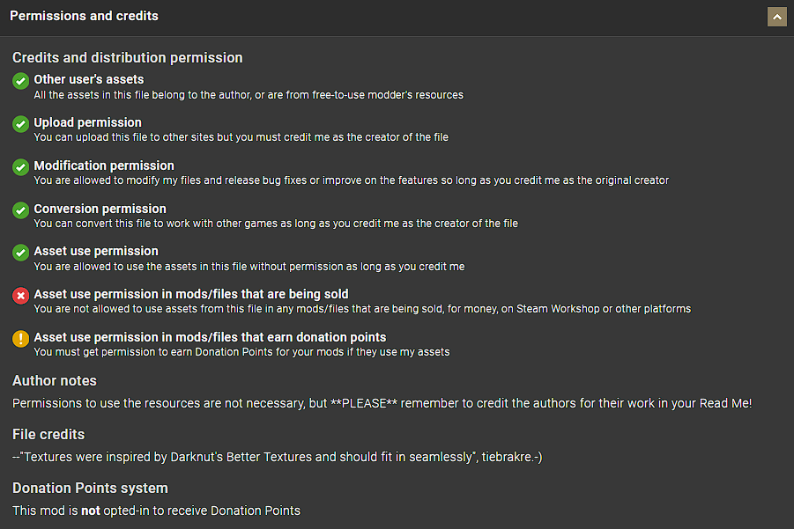Click green check icon beside Asset use permission
Viewport: 794px width, 529px height.
(21, 253)
